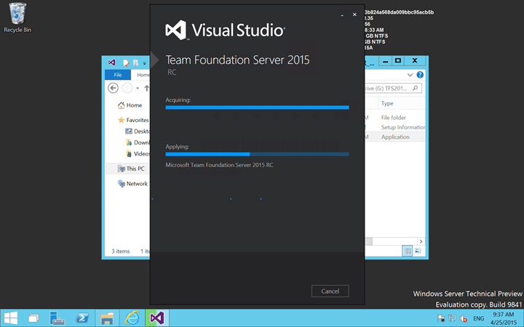Select Favorites in navigation pane
The image size is (524, 327).
coord(133,120)
